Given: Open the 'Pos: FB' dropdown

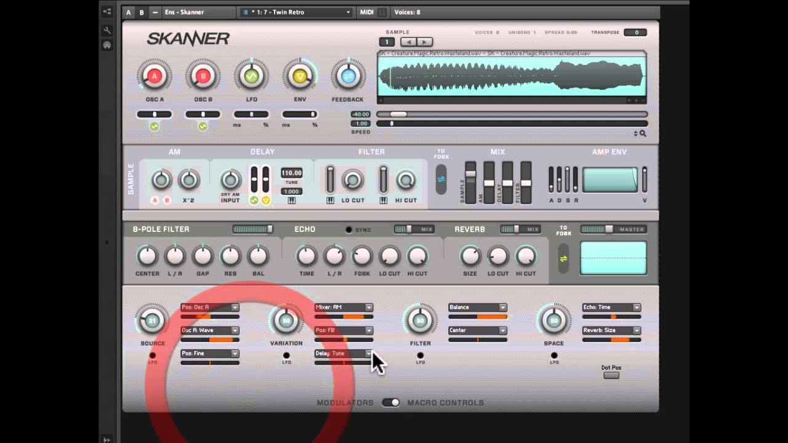Looking at the screenshot, I should pos(344,330).
